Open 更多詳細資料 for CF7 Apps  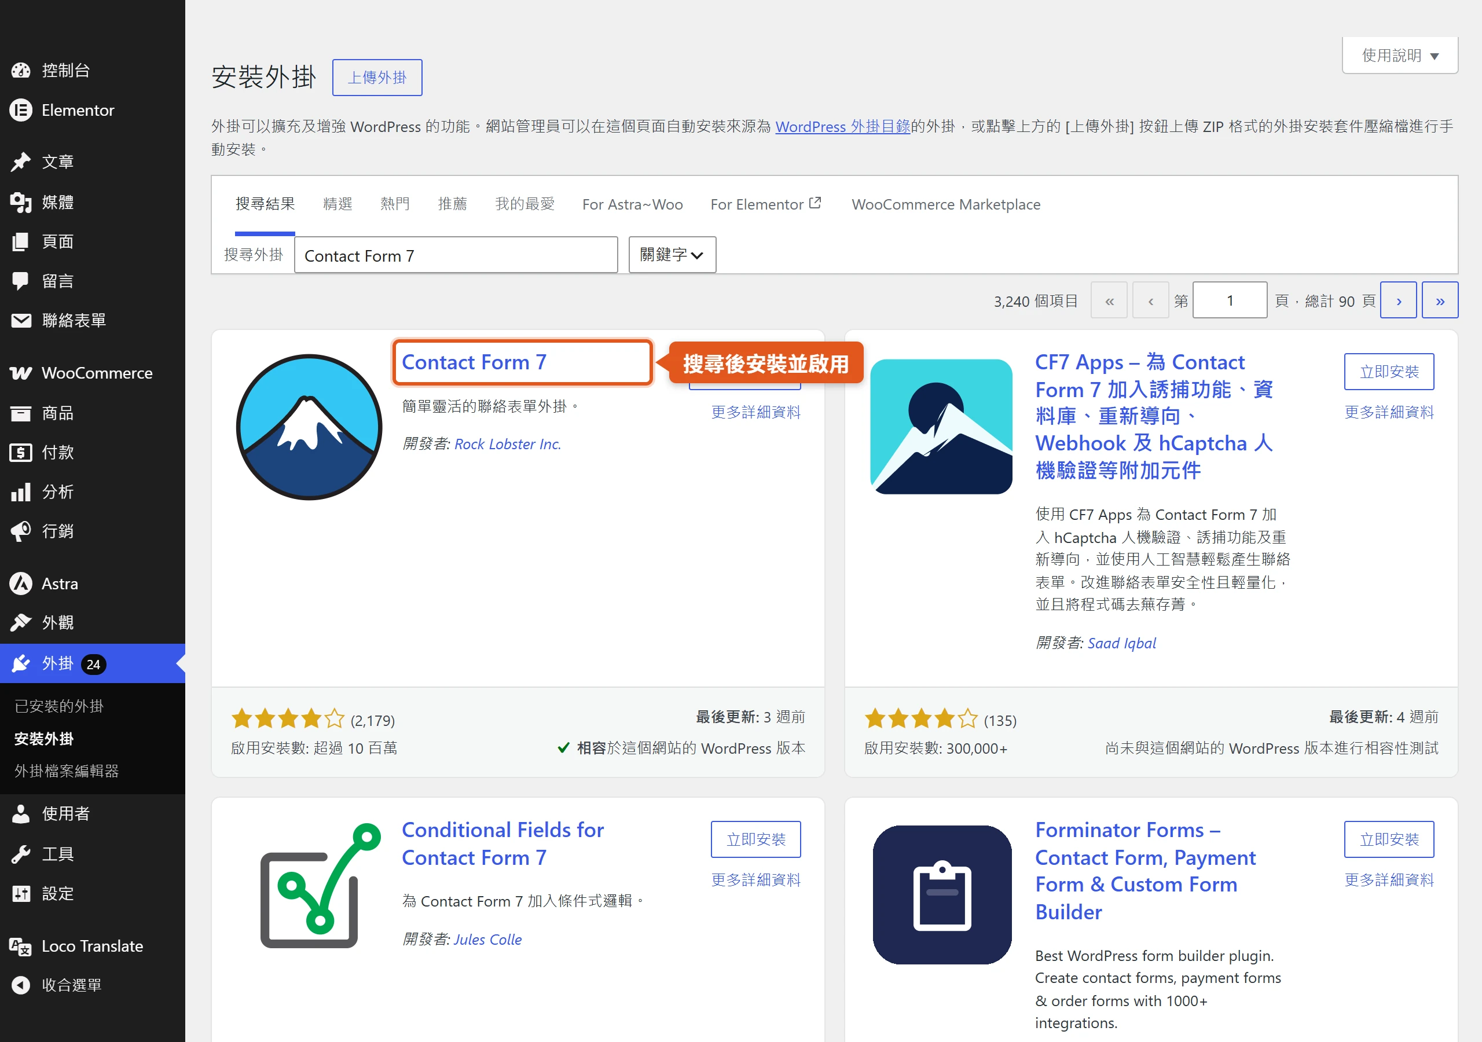1389,412
